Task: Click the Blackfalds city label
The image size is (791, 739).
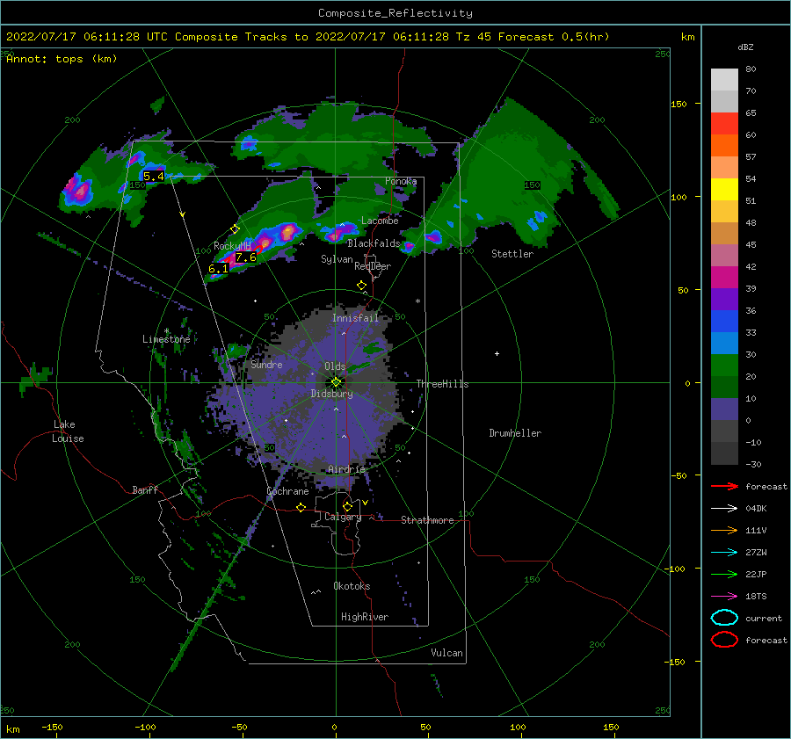Action: coord(374,243)
